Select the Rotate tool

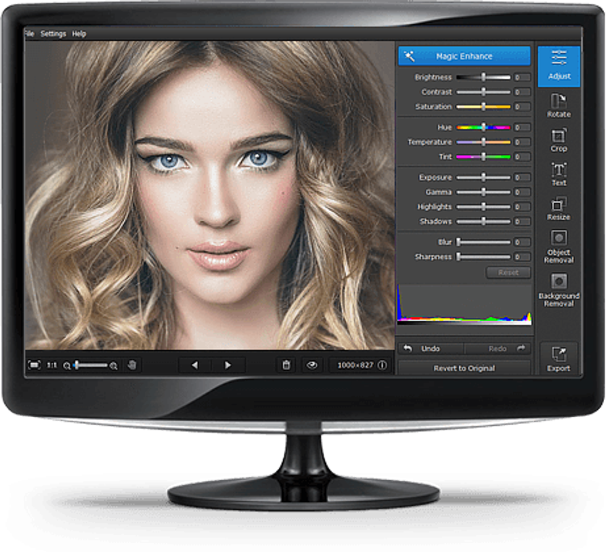[x=558, y=105]
